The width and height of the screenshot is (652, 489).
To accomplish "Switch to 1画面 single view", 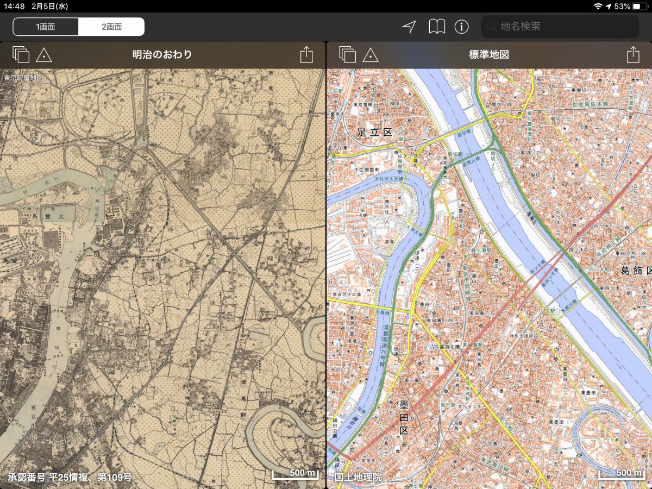I will point(46,27).
